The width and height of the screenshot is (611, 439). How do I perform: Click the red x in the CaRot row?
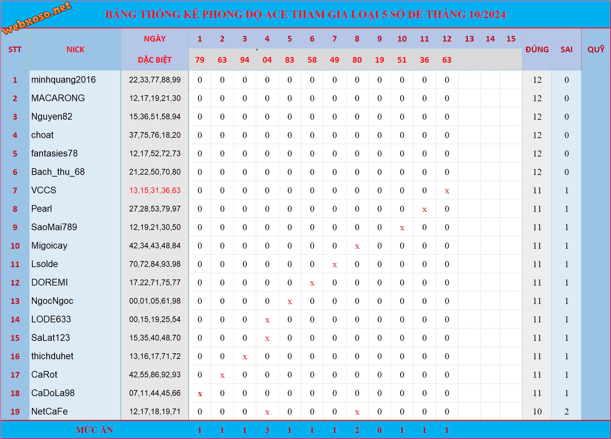[x=222, y=375]
